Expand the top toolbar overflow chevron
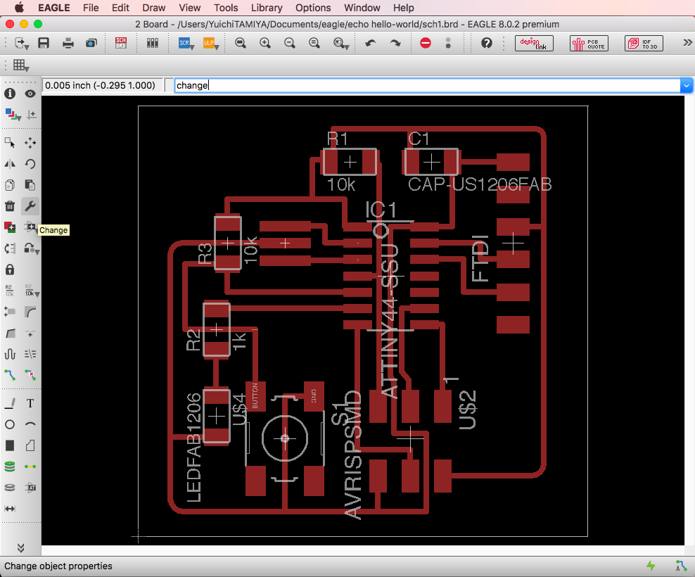This screenshot has width=695, height=577. pyautogui.click(x=687, y=43)
